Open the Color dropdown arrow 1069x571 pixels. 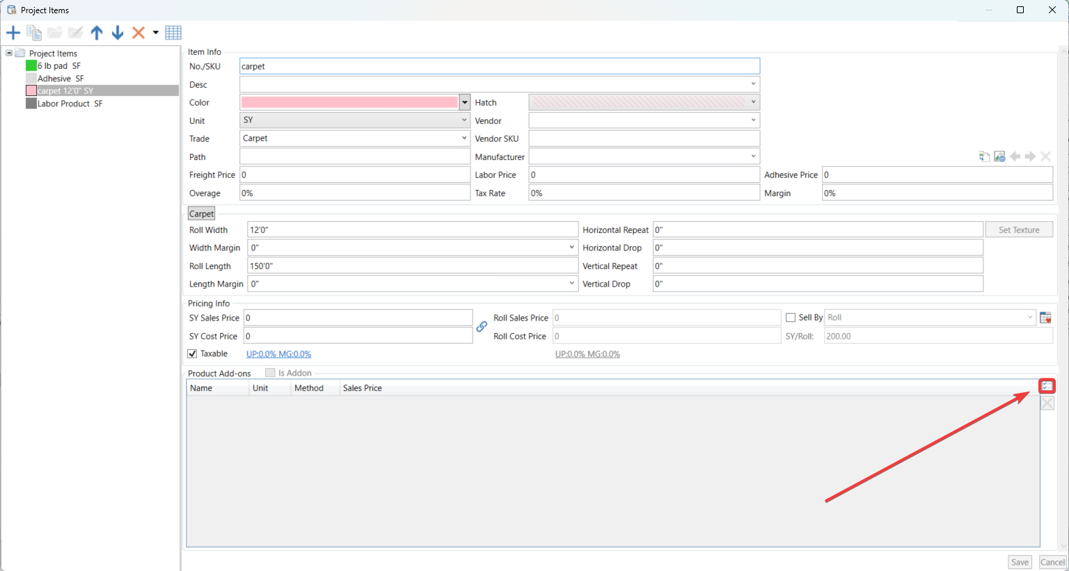pos(465,102)
